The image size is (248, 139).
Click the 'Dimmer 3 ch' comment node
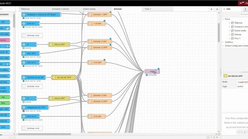32,86
